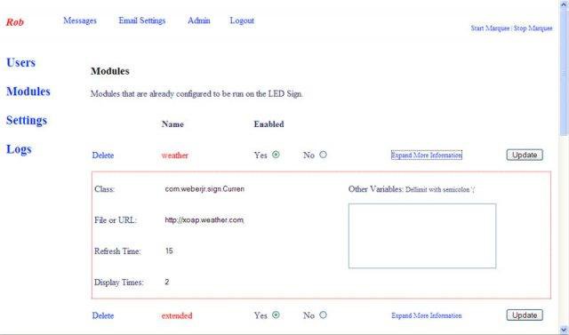Open Users section in sidebar
The image size is (569, 335).
pyautogui.click(x=21, y=62)
